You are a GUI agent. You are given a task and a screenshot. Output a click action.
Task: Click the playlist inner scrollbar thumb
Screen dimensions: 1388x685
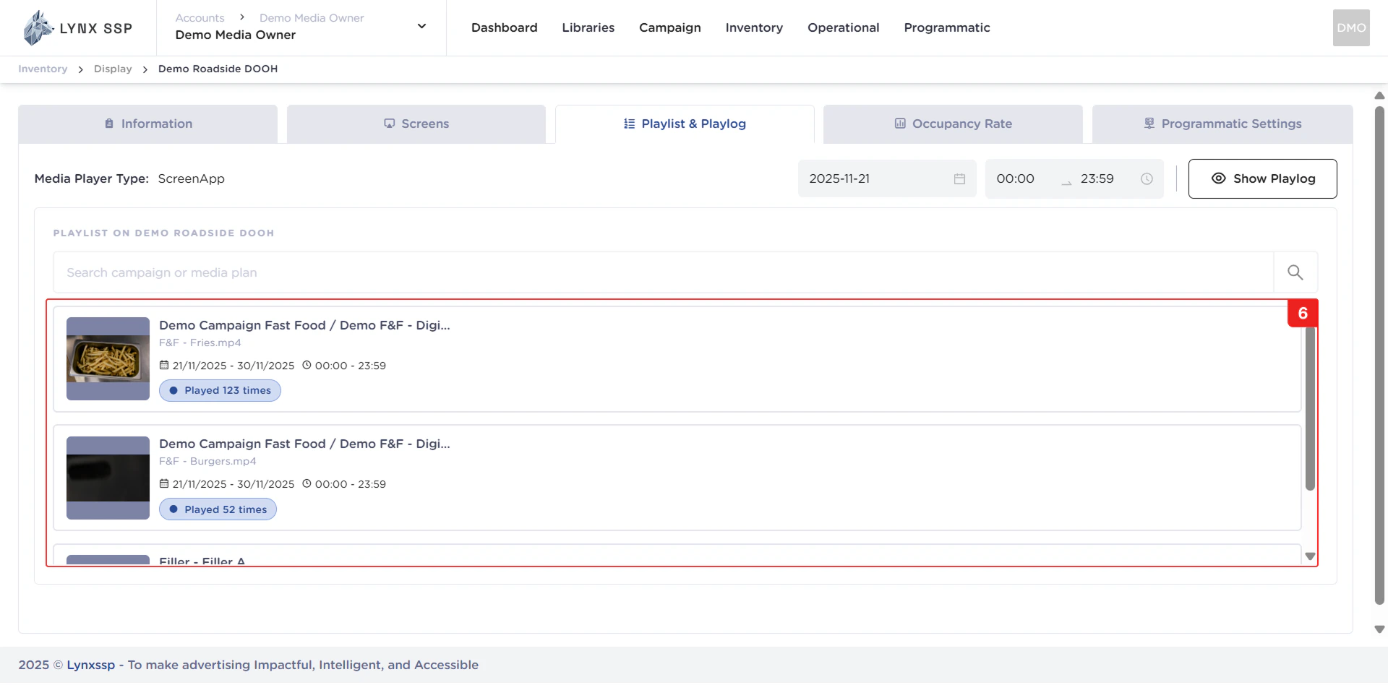(x=1309, y=408)
